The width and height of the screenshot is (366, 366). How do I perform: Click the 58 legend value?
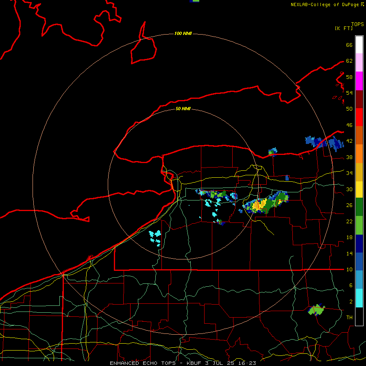point(349,77)
